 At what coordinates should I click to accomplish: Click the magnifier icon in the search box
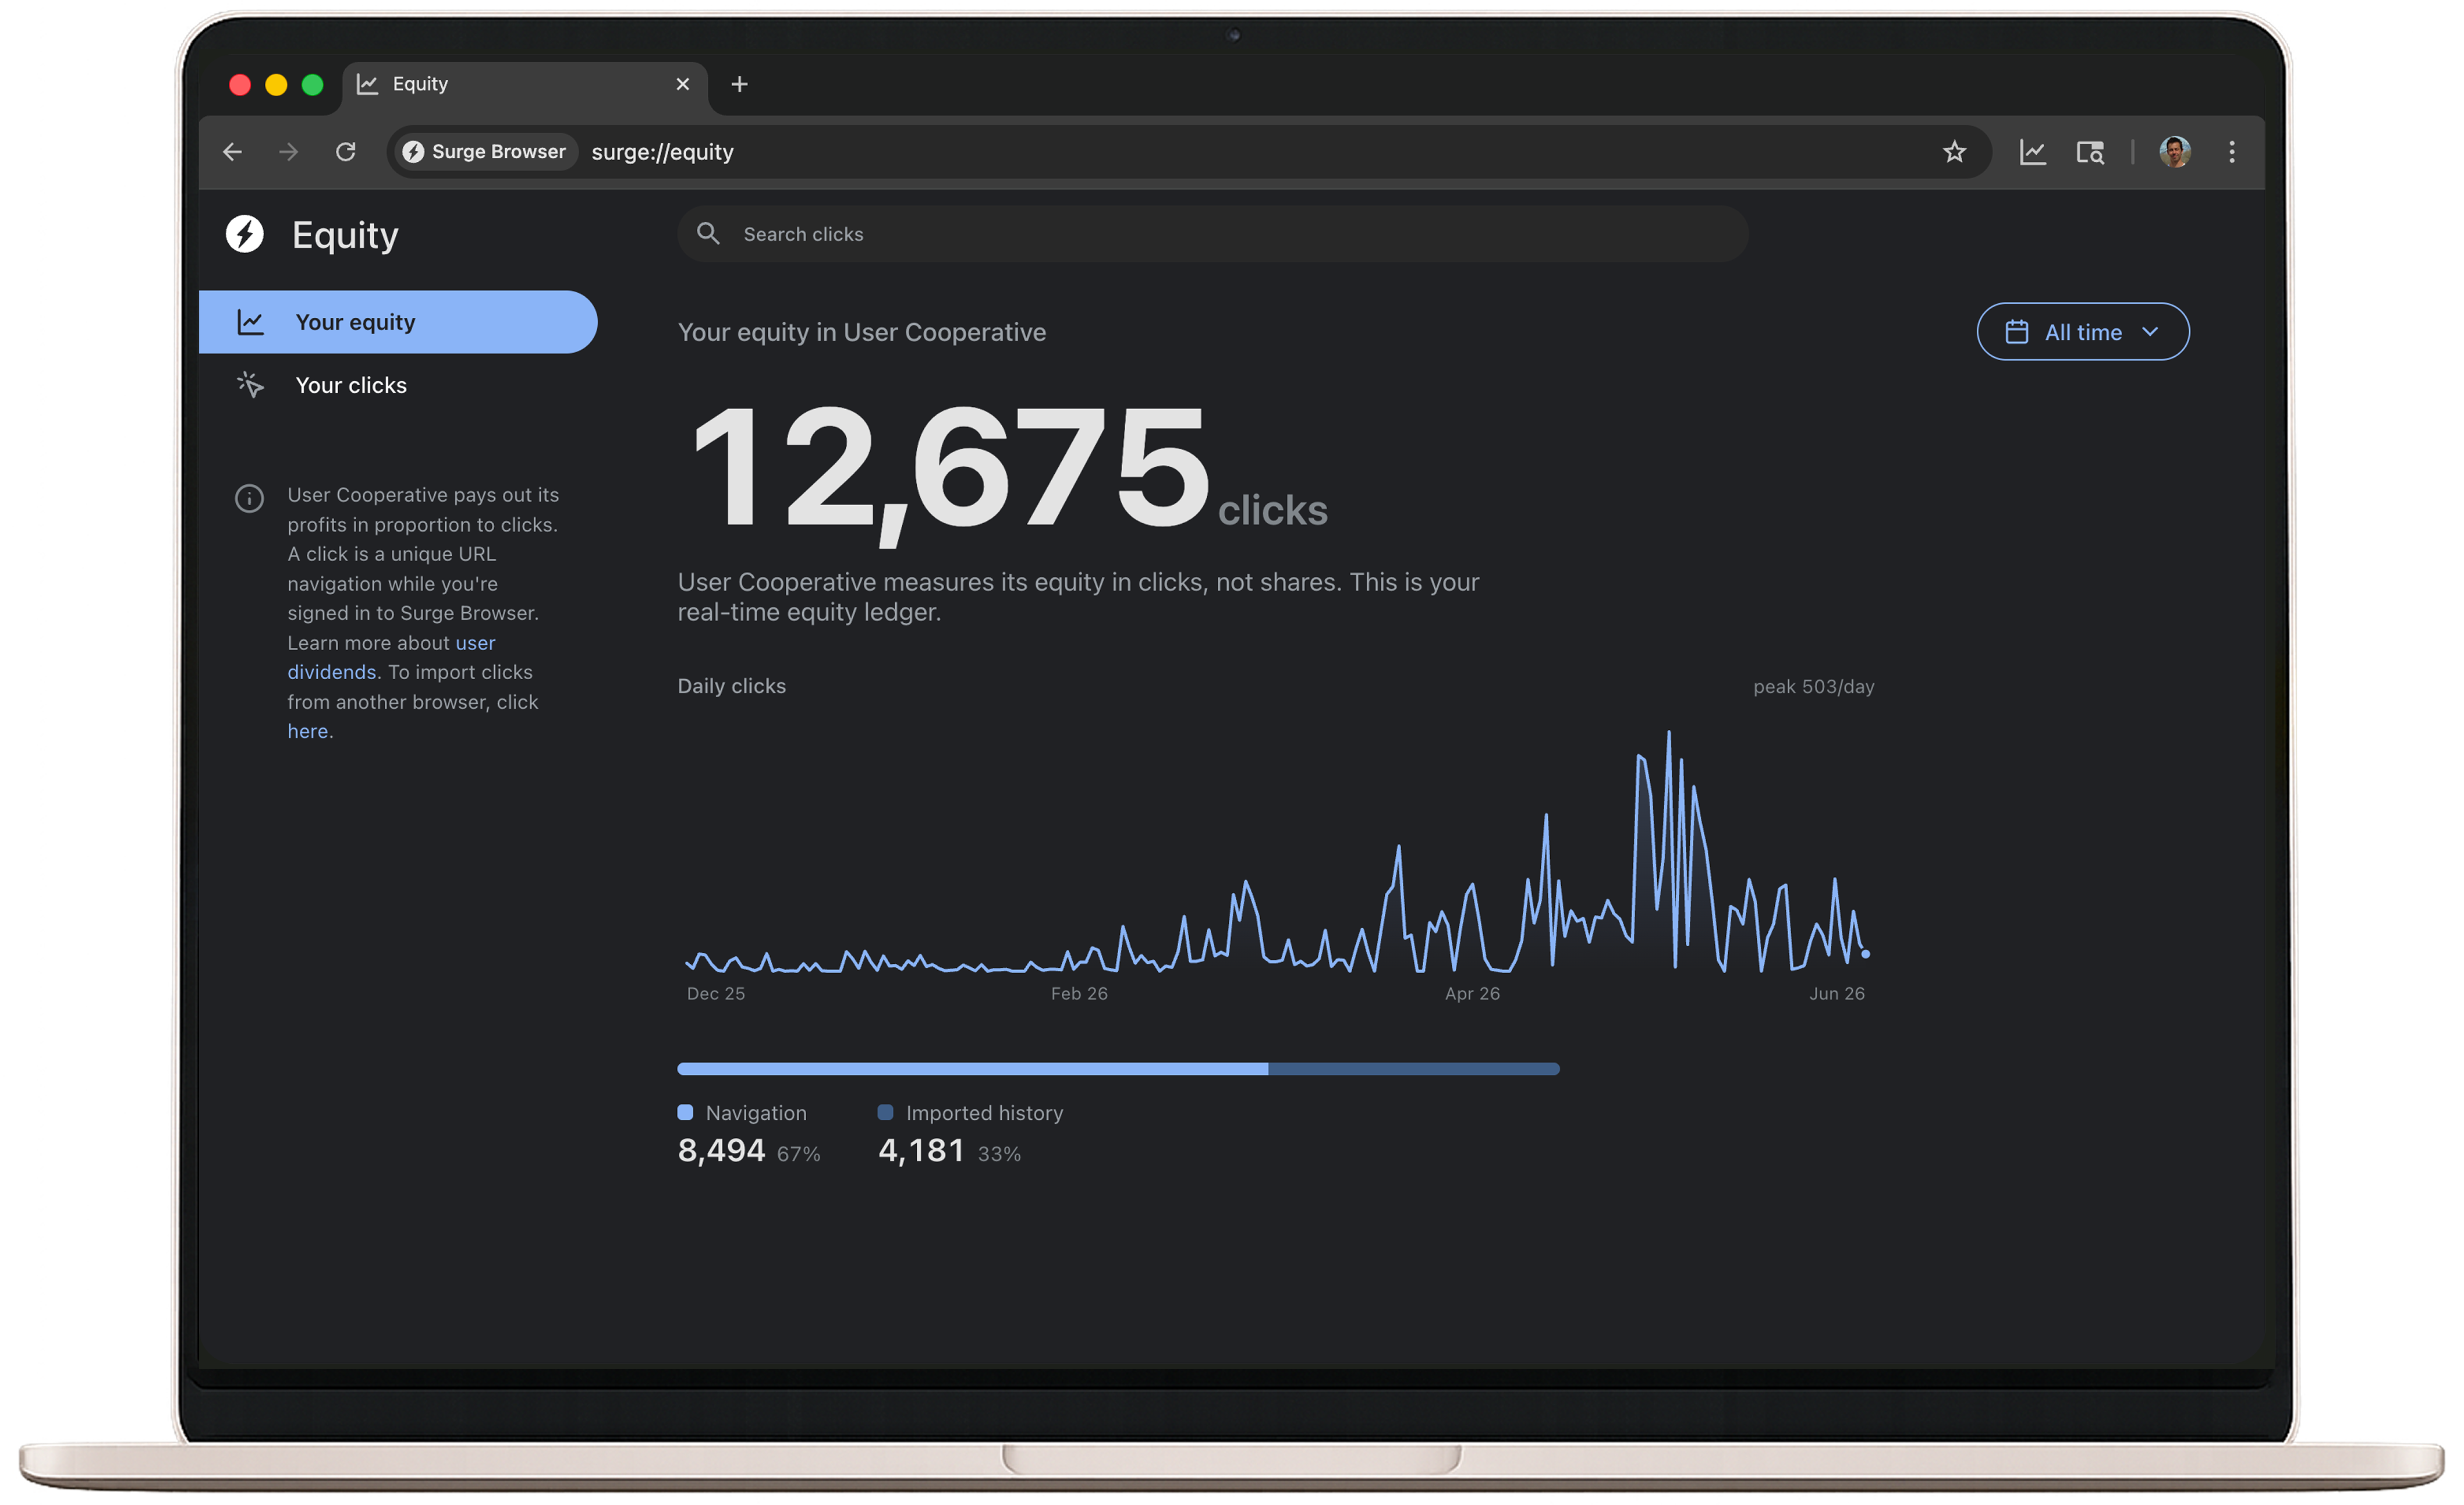coord(708,234)
